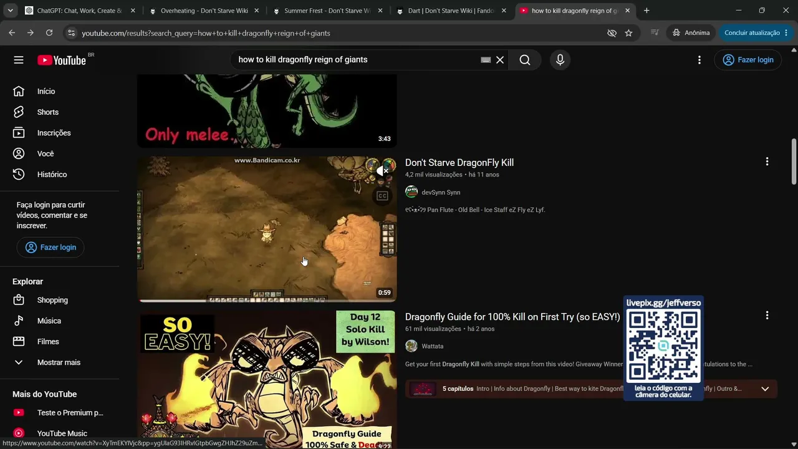Clear the search box text
Viewport: 798px width, 449px height.
click(500, 60)
